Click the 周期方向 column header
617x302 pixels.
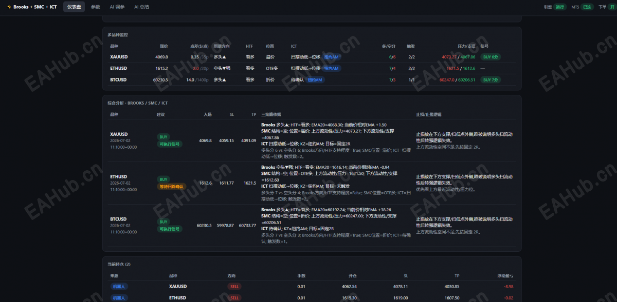coord(222,46)
